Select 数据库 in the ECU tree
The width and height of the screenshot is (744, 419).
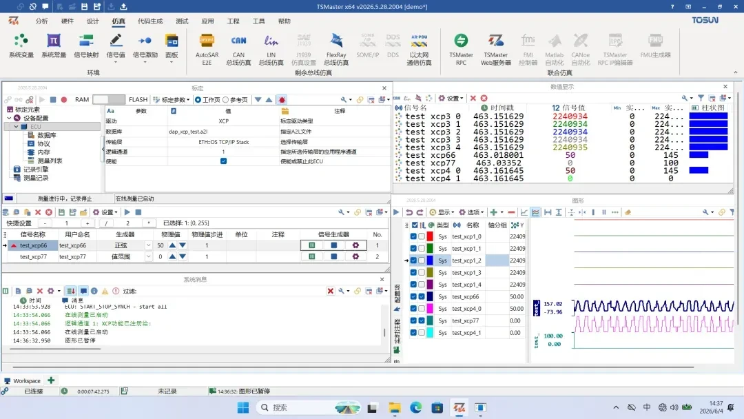47,135
